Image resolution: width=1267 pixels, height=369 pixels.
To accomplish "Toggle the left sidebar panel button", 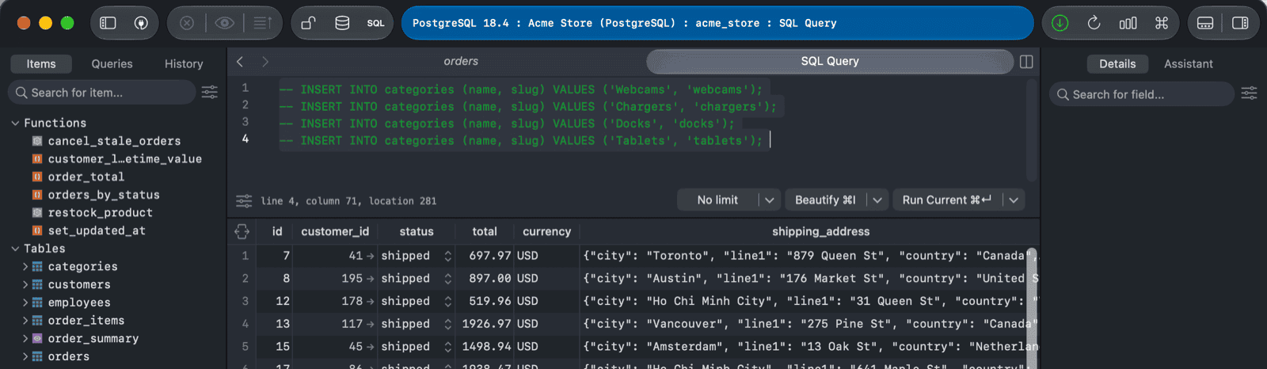I will pos(108,23).
